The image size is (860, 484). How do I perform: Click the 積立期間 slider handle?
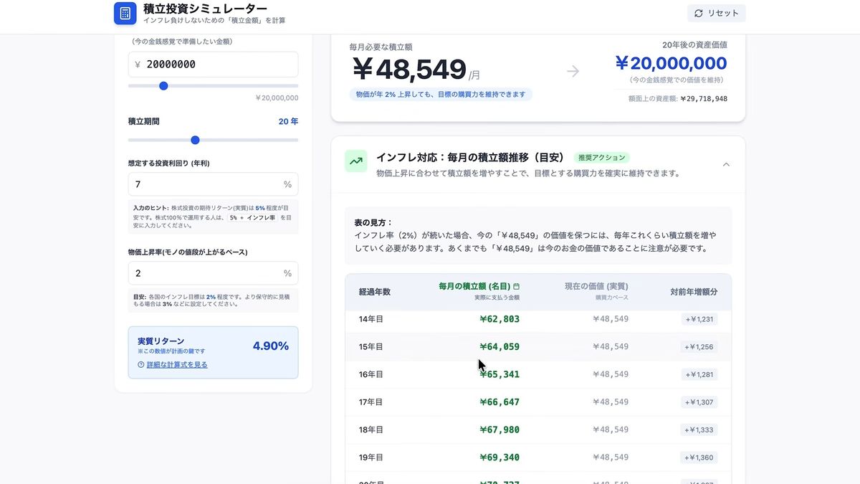(x=195, y=141)
